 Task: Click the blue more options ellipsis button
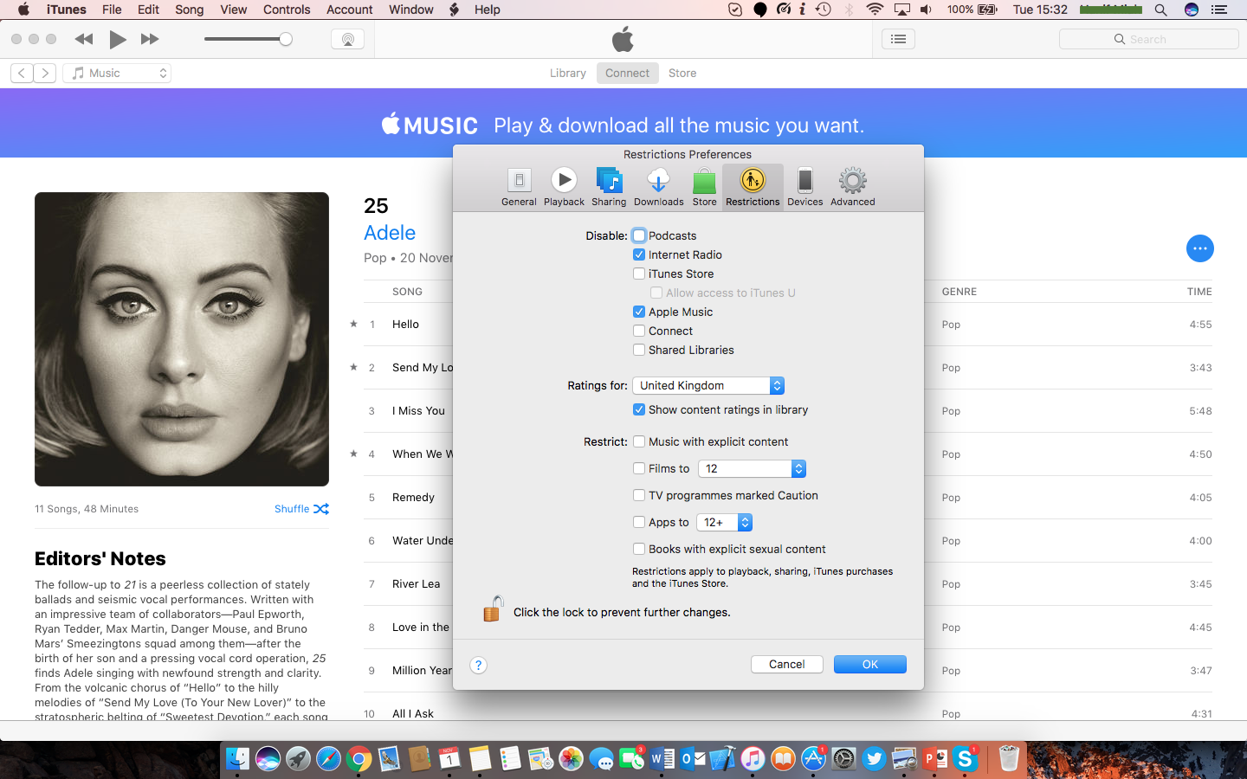point(1199,248)
